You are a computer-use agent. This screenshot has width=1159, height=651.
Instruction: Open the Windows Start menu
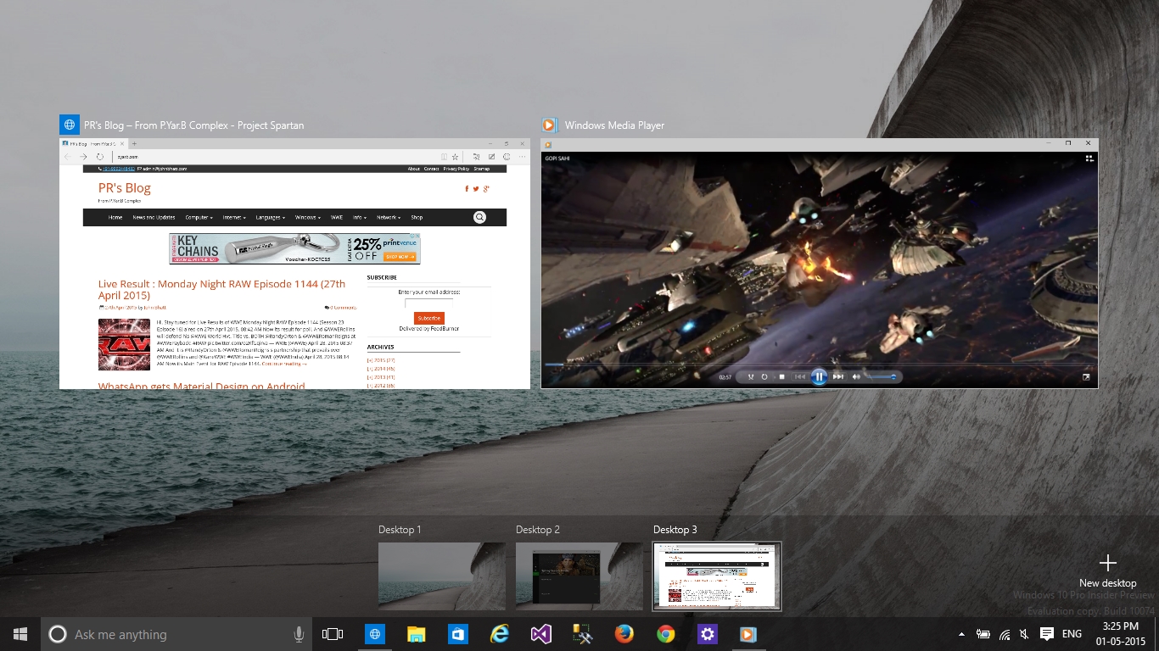point(20,634)
